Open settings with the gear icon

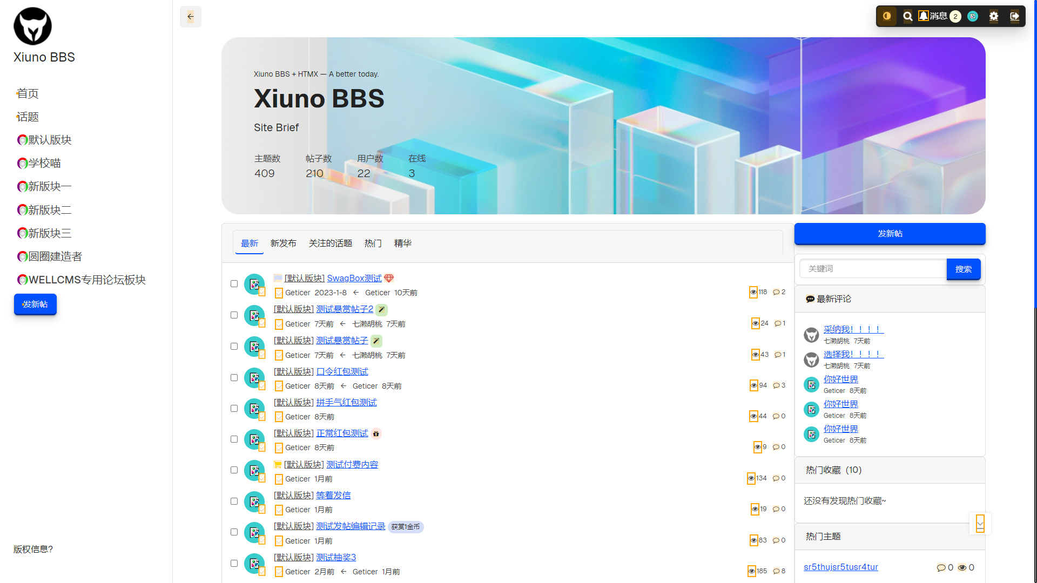[x=994, y=16]
